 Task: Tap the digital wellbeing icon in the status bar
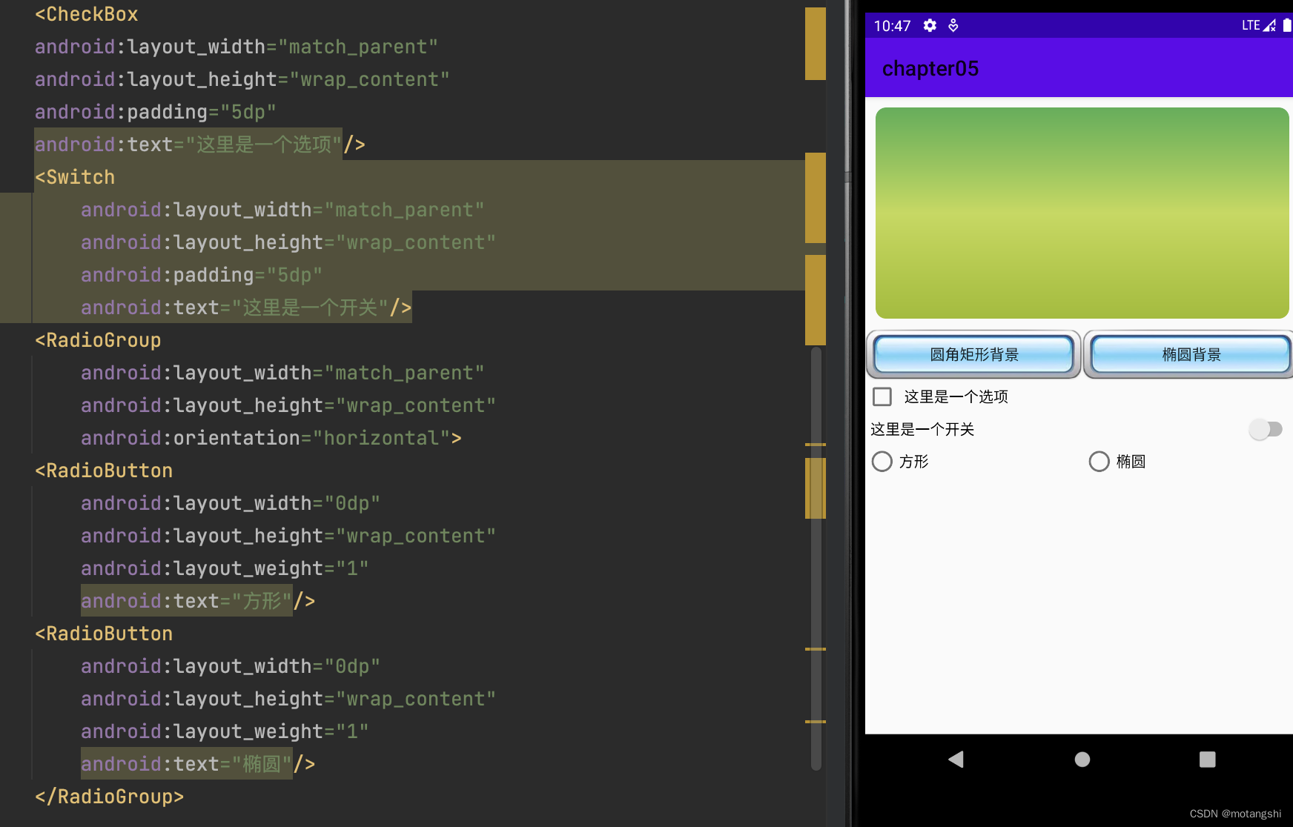pos(953,25)
